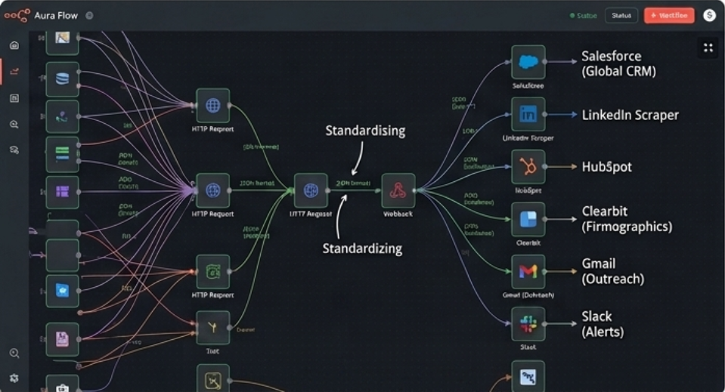Open the analytics chart icon in sidebar
The height and width of the screenshot is (392, 725).
coord(14,72)
